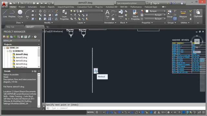Select the Polyline tool
Viewport: 207px width, 116px height.
pyautogui.click(x=12, y=14)
